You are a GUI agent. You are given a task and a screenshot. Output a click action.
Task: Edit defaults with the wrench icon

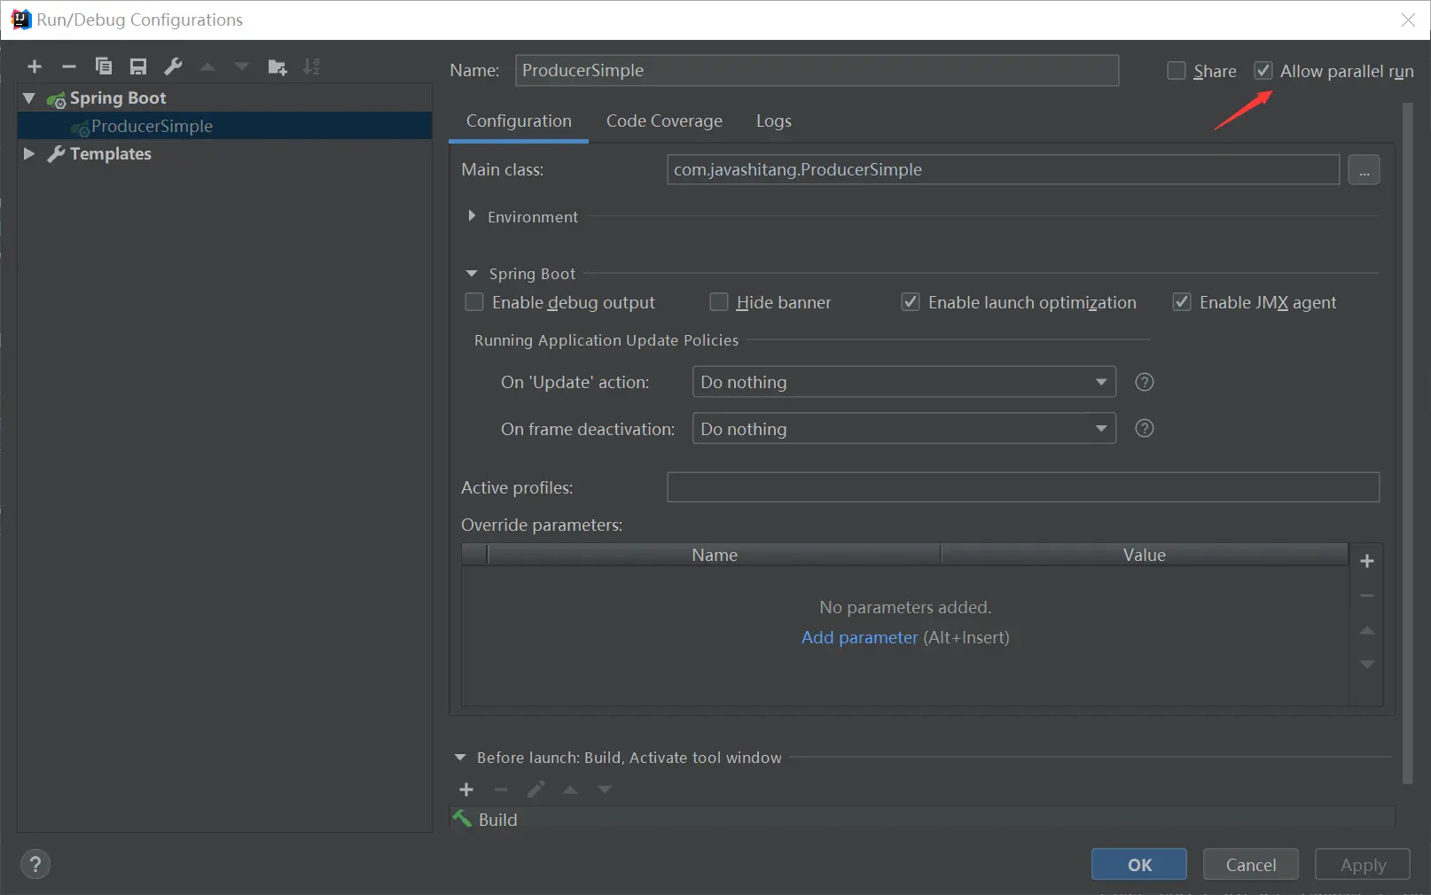pos(173,66)
